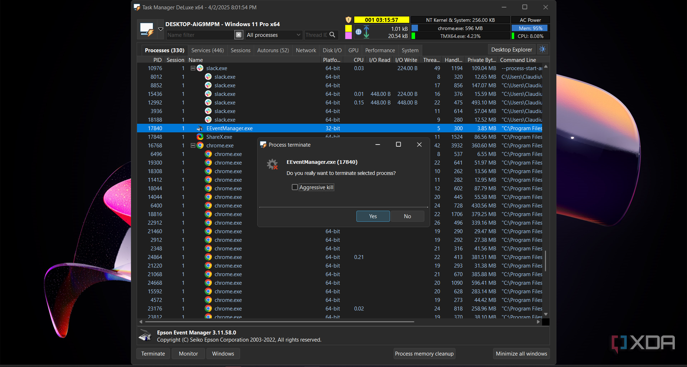
Task: Click the network globe with arrows icon
Action: pos(362,32)
